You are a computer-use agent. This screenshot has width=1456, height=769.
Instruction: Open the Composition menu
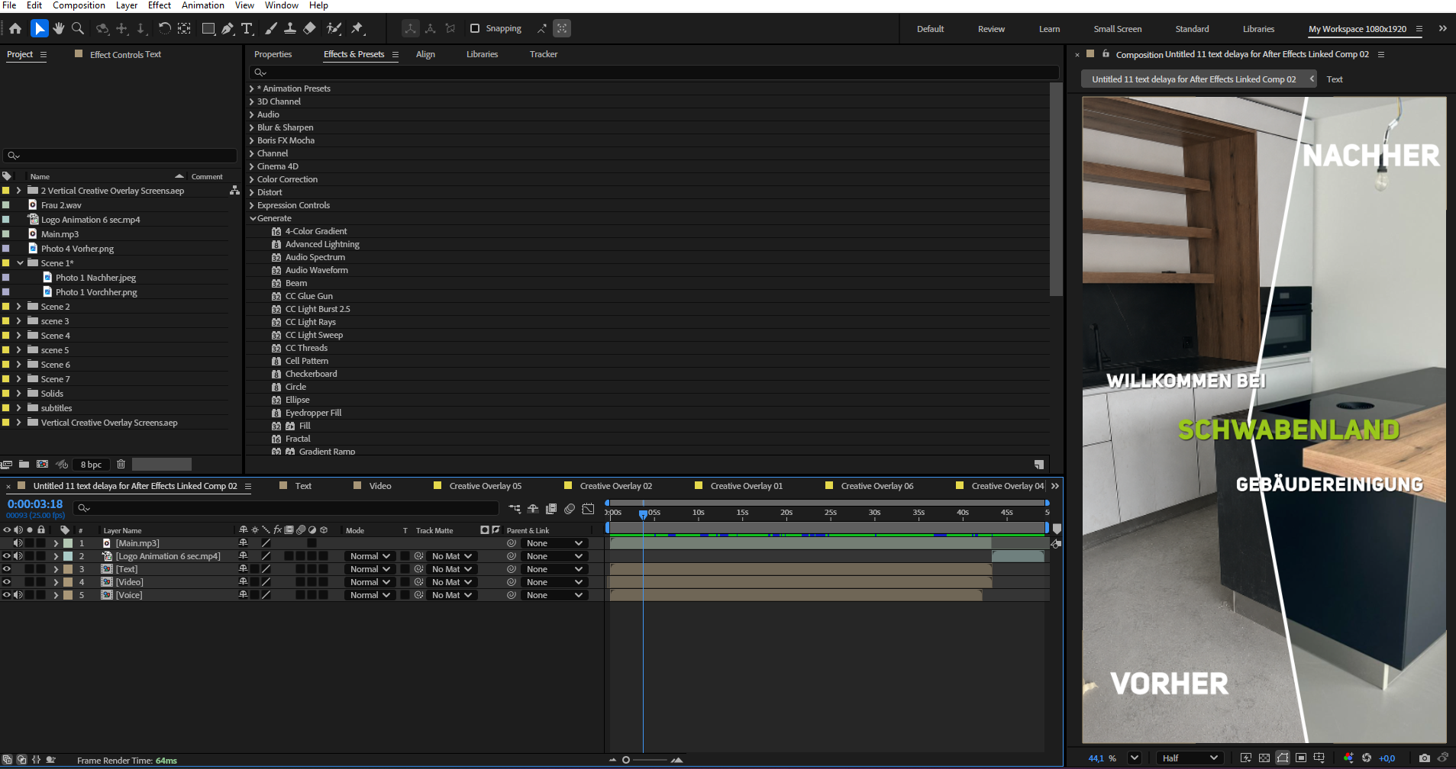(79, 5)
